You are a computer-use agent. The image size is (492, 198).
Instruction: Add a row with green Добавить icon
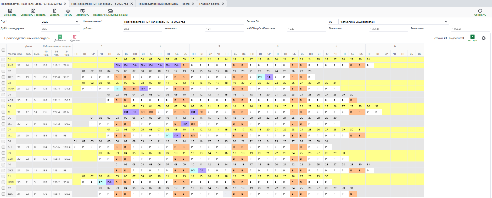(60, 37)
